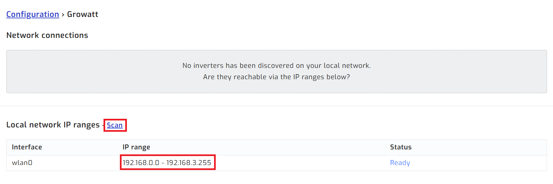Click empty space between IP range and Ready
This screenshot has height=184, width=553.
[x=301, y=163]
